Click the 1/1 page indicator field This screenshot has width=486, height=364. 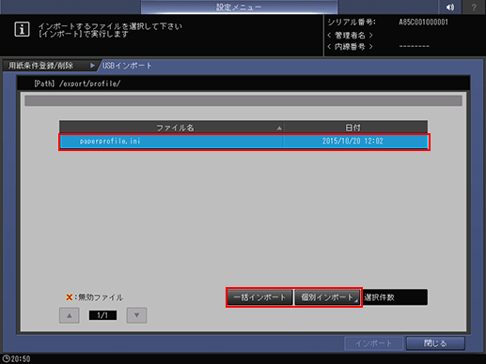pyautogui.click(x=102, y=315)
